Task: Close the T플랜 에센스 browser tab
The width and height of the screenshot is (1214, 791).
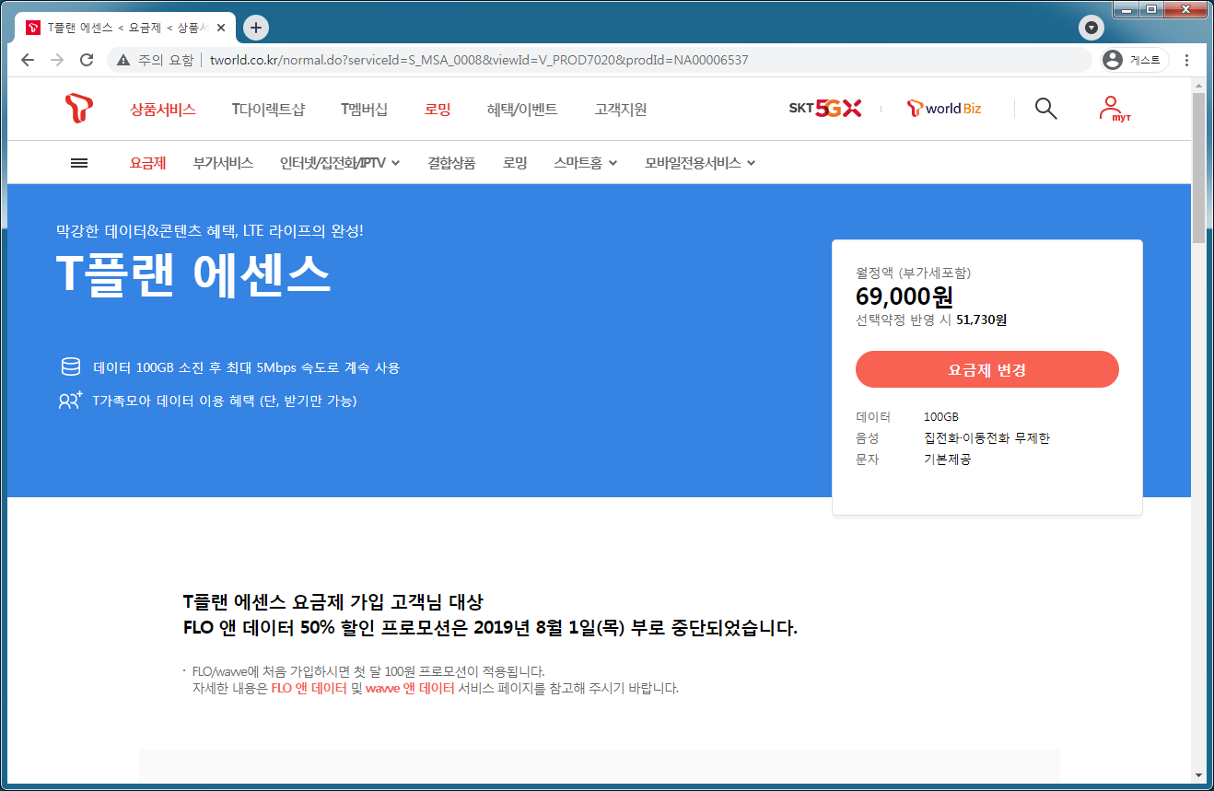Action: click(221, 28)
